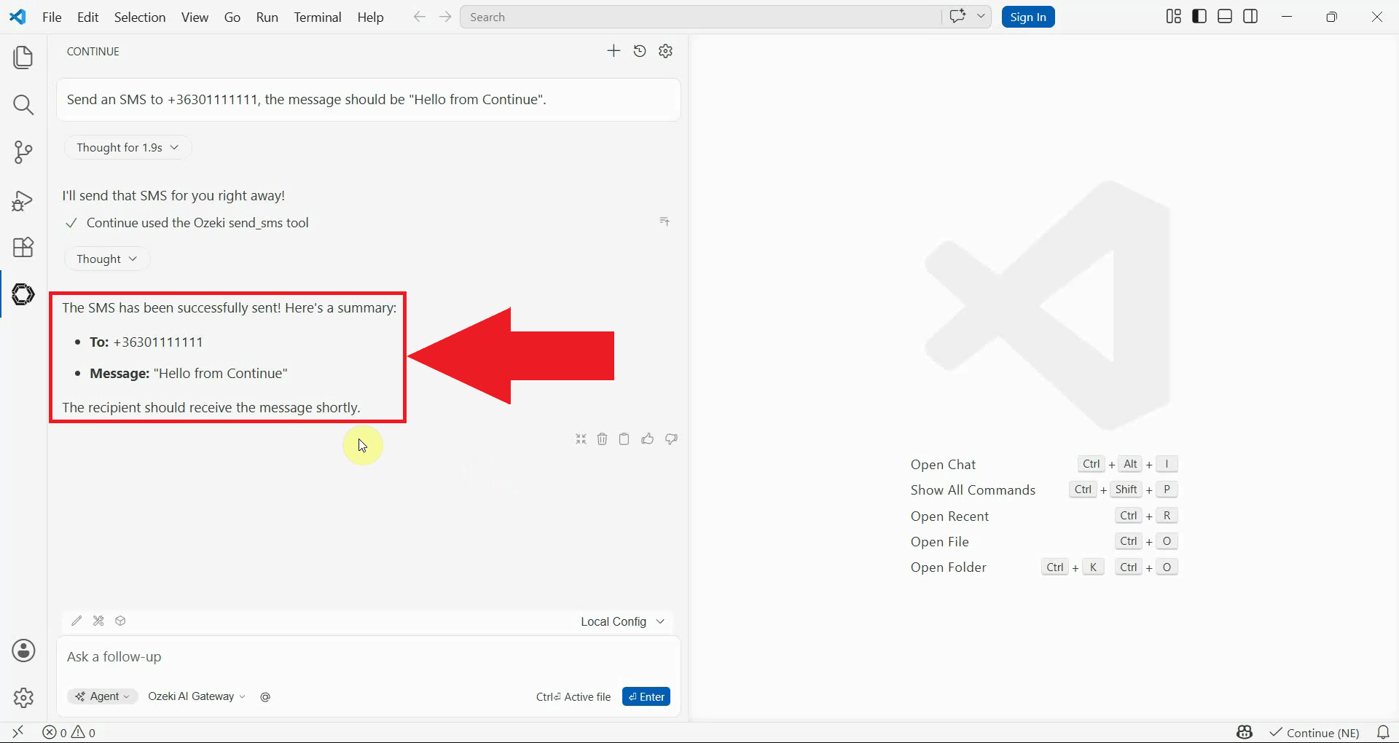The image size is (1399, 743).
Task: Click the pencil rules icon above input
Action: point(77,621)
